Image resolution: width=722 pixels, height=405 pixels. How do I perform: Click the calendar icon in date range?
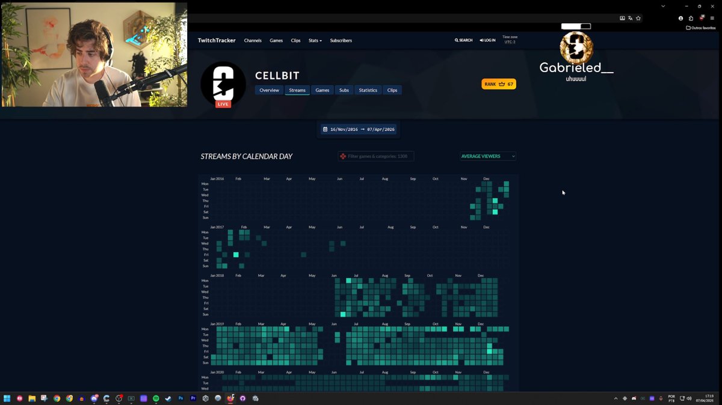[325, 129]
